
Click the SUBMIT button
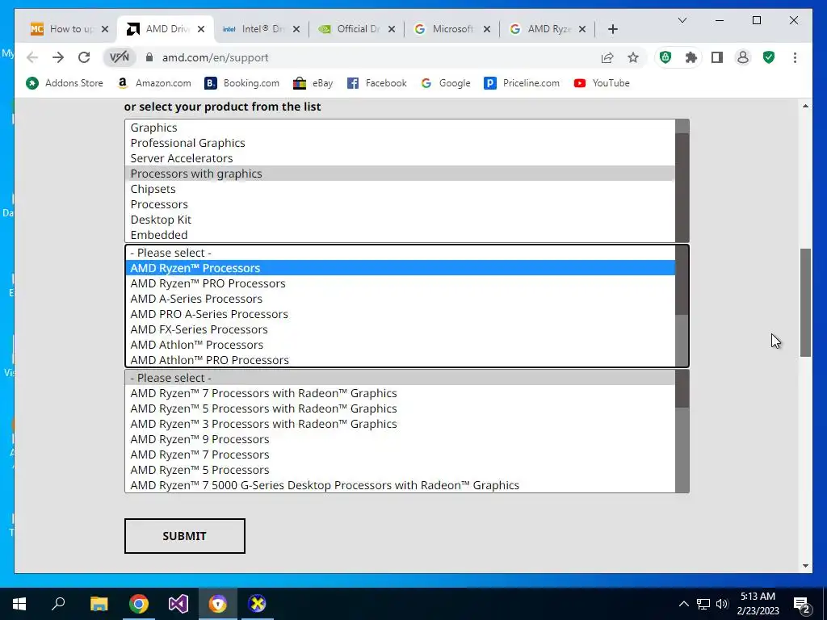185,536
